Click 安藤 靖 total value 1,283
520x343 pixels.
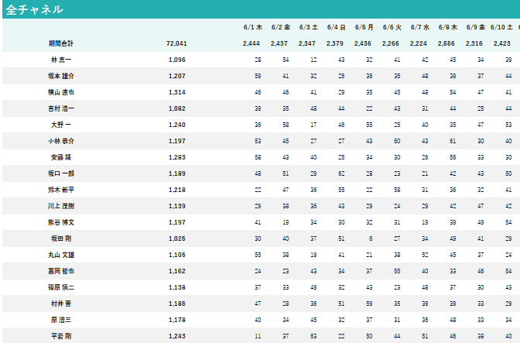[178, 157]
